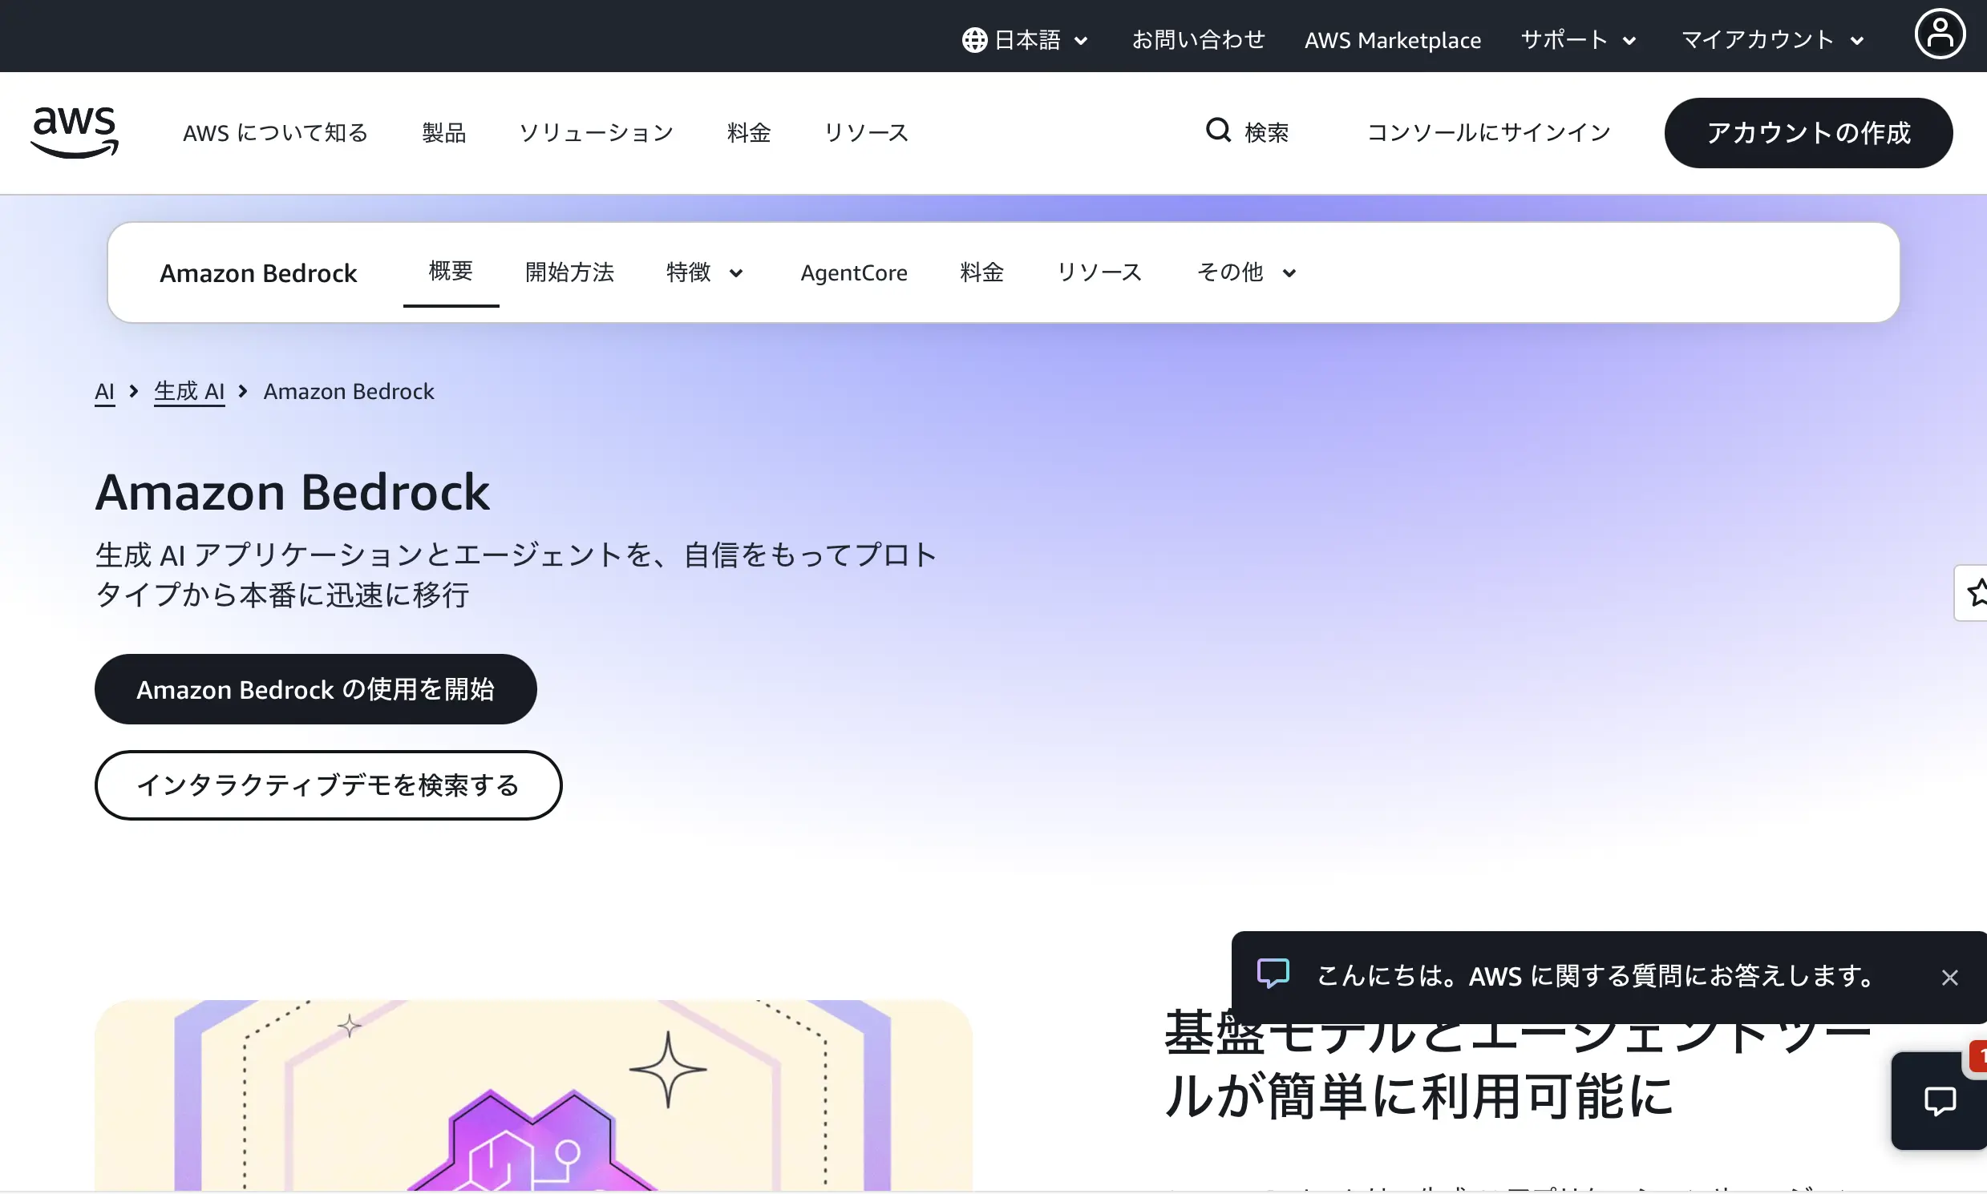Click コンソールにサインイン link
The image size is (1987, 1194).
[x=1488, y=133]
